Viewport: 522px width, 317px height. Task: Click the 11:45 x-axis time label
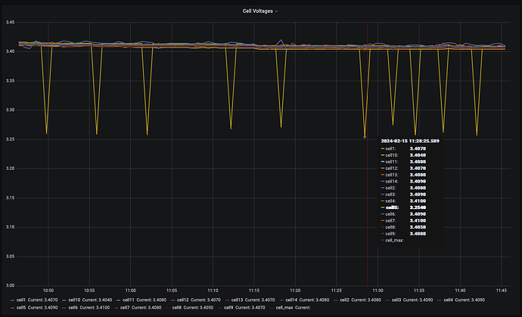(502, 291)
